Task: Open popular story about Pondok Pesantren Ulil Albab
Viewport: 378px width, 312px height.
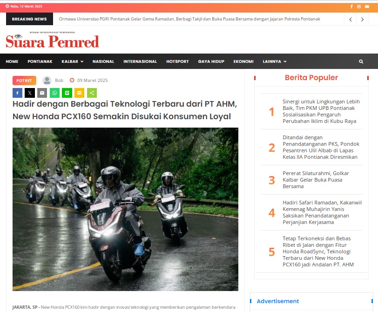Action: pyautogui.click(x=321, y=147)
